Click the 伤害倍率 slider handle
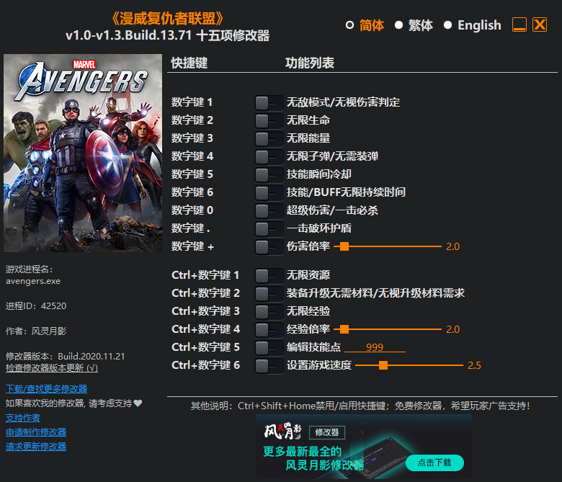Screen dimensions: 562x482 (x=344, y=246)
